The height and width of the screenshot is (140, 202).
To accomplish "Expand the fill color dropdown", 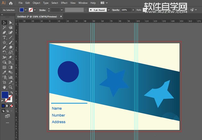I will pyautogui.click(x=26, y=10).
